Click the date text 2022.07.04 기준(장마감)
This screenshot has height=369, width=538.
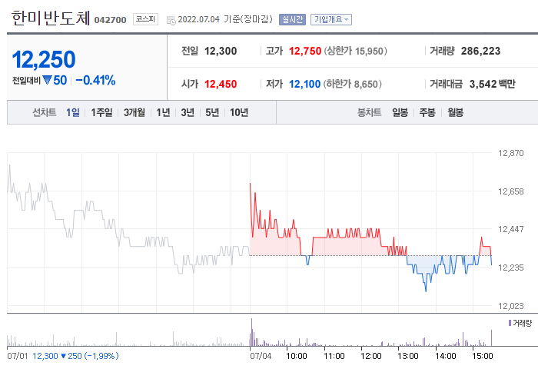(x=225, y=19)
